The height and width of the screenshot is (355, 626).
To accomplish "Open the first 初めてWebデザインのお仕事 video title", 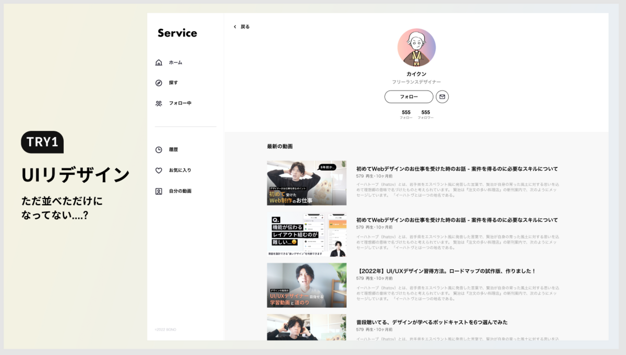I will 457,169.
